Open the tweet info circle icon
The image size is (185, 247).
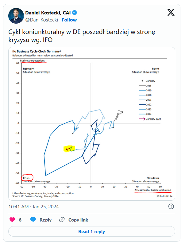[x=172, y=206]
